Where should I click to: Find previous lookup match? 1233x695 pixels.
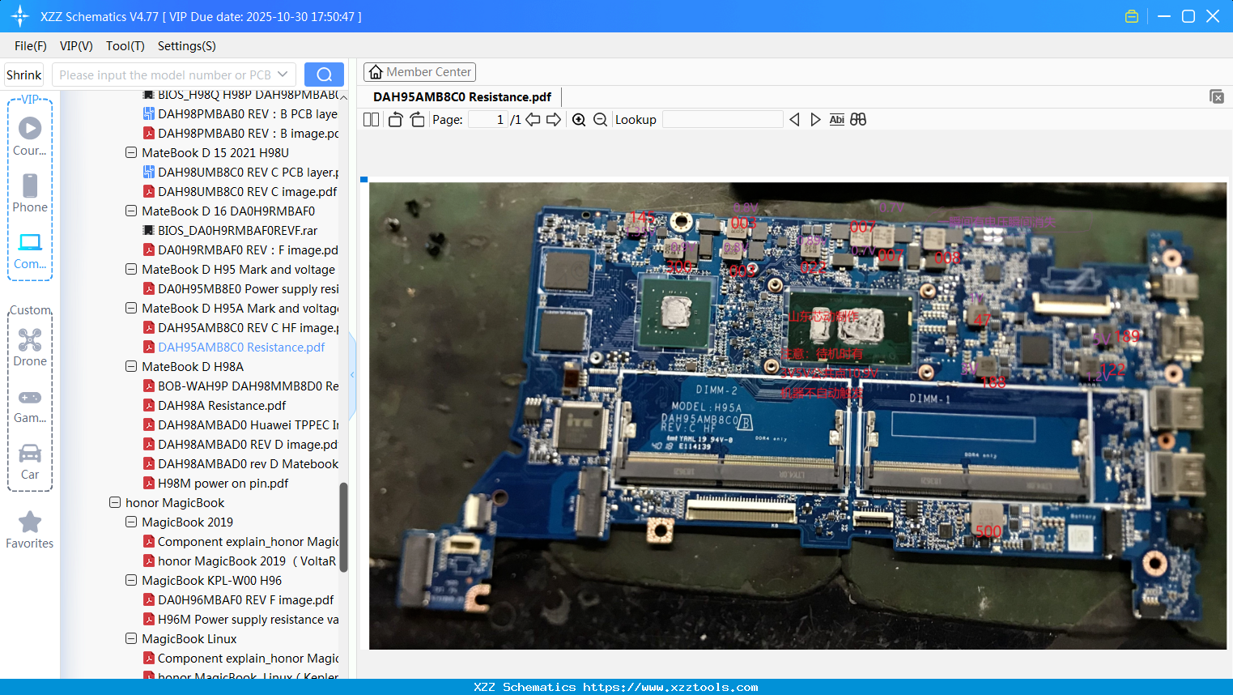pos(794,120)
